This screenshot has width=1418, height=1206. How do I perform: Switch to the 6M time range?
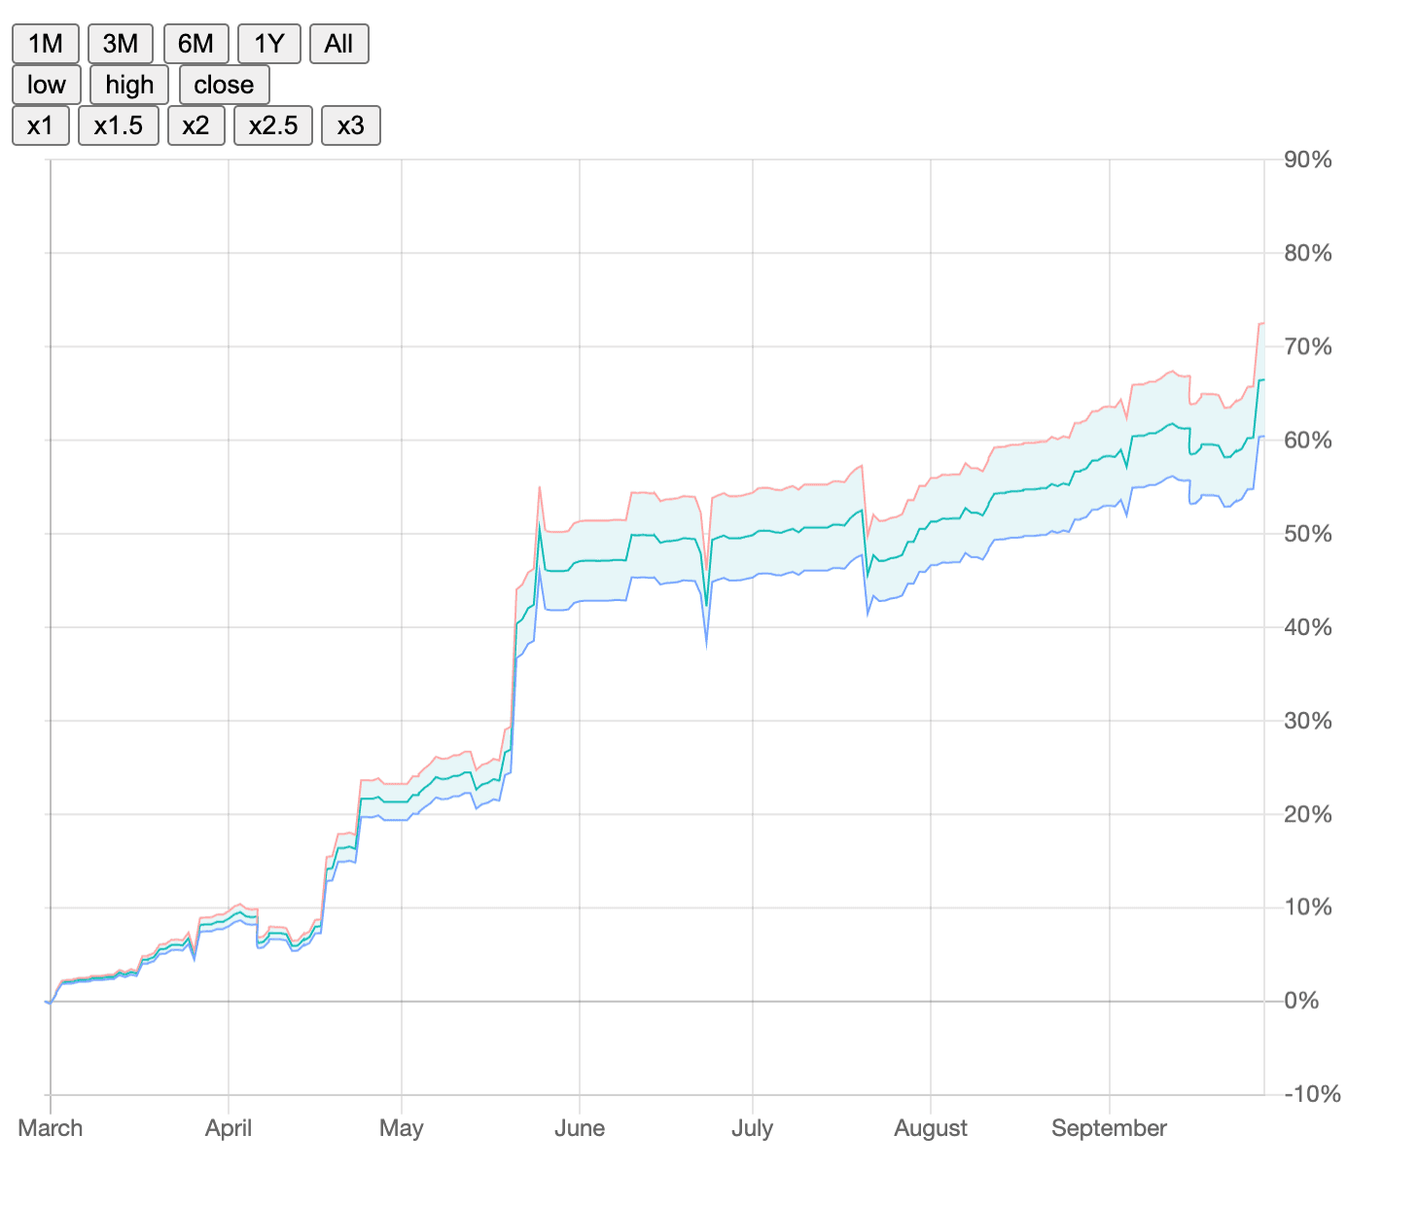(195, 44)
